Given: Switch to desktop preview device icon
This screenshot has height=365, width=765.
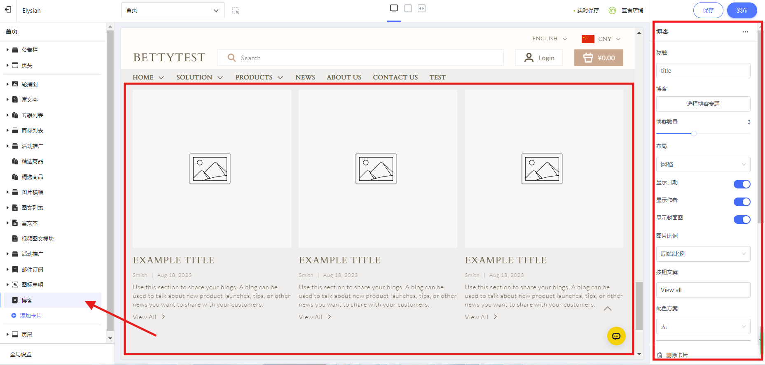Looking at the screenshot, I should point(394,9).
